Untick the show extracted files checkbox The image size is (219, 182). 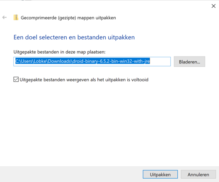[x=16, y=80]
